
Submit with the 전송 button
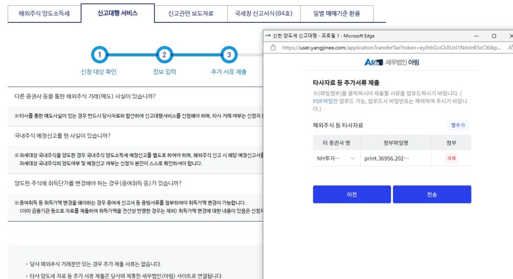(432, 195)
